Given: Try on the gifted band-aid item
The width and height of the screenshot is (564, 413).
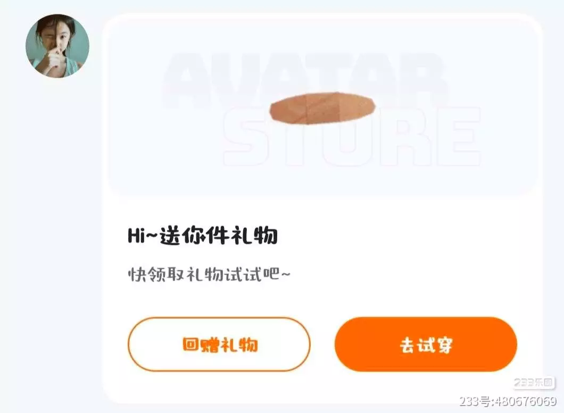Looking at the screenshot, I should coord(426,344).
